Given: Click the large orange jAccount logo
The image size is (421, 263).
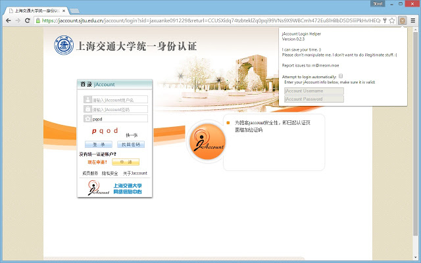Looking at the screenshot, I should (207, 142).
